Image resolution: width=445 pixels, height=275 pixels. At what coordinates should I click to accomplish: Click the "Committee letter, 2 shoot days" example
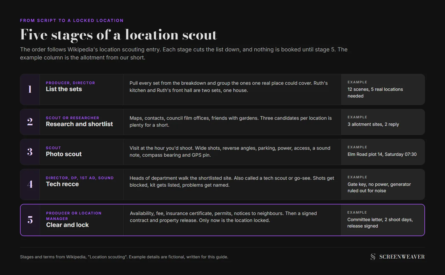380,223
